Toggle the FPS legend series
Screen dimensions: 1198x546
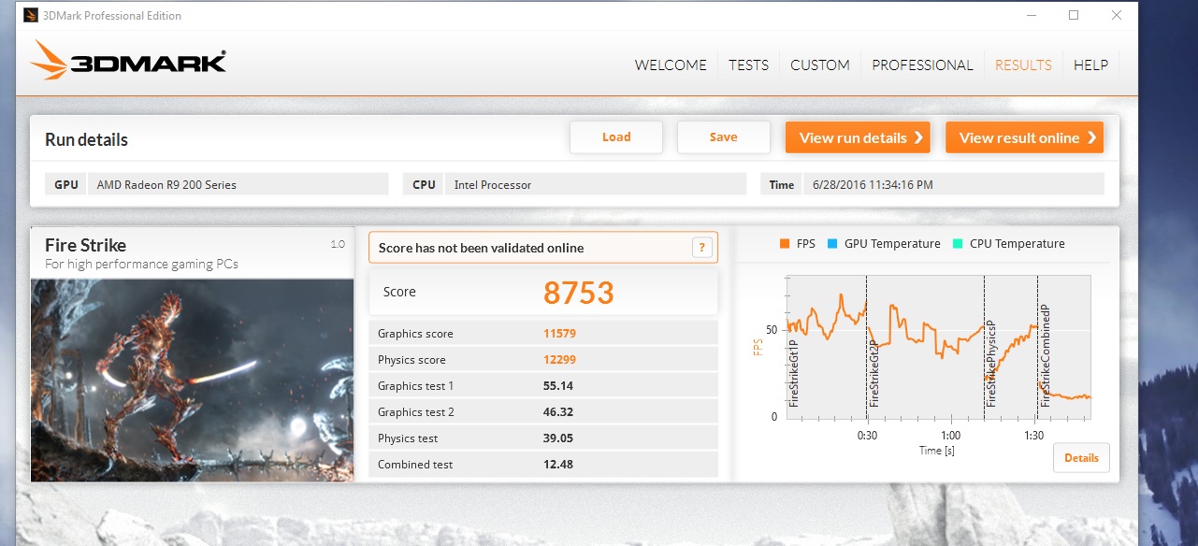(x=796, y=244)
